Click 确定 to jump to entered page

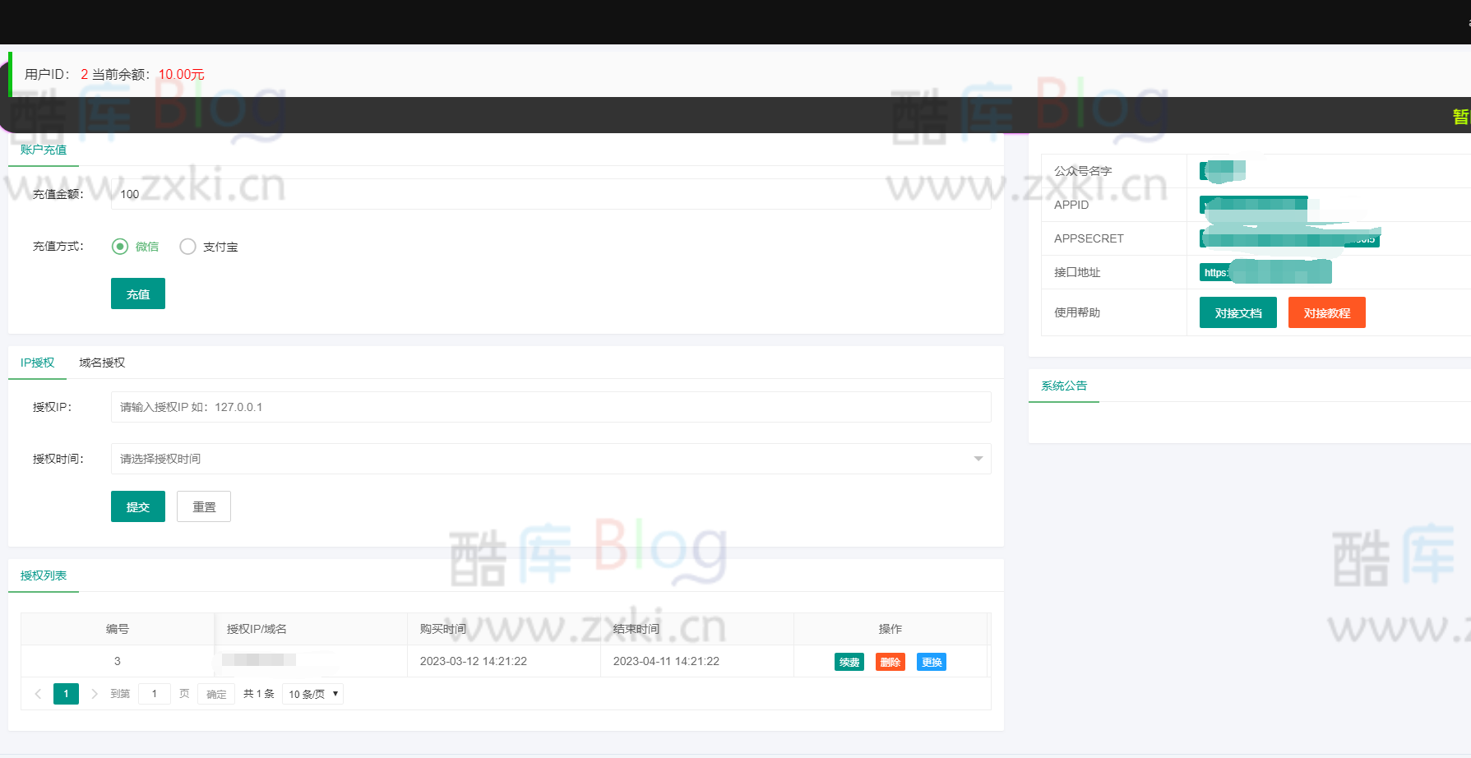point(215,693)
